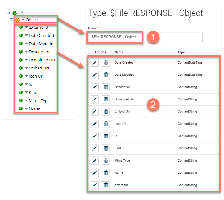Open dropdown arrow beside Embed Uri

[26, 68]
